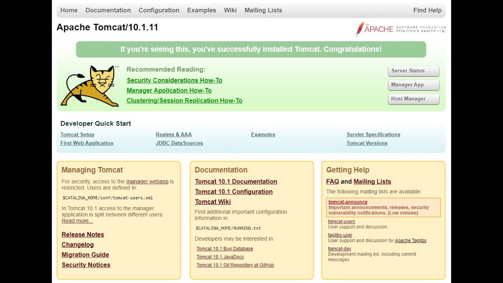Click the Managing Tomcat heading

[x=92, y=170]
